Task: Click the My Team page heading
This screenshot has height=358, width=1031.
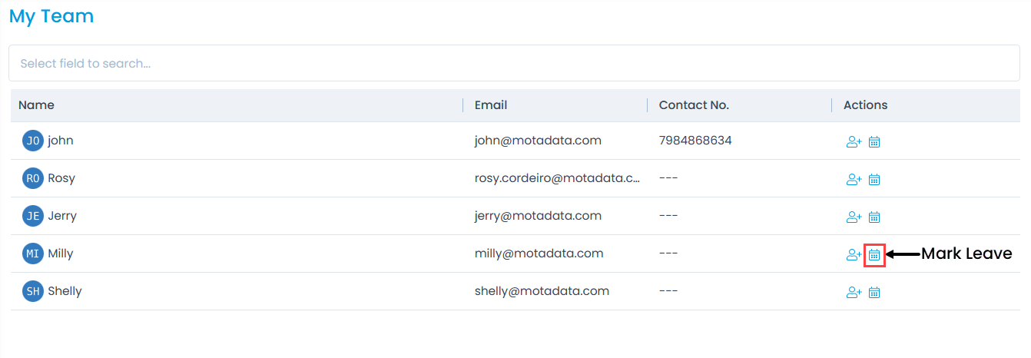Action: pyautogui.click(x=51, y=16)
